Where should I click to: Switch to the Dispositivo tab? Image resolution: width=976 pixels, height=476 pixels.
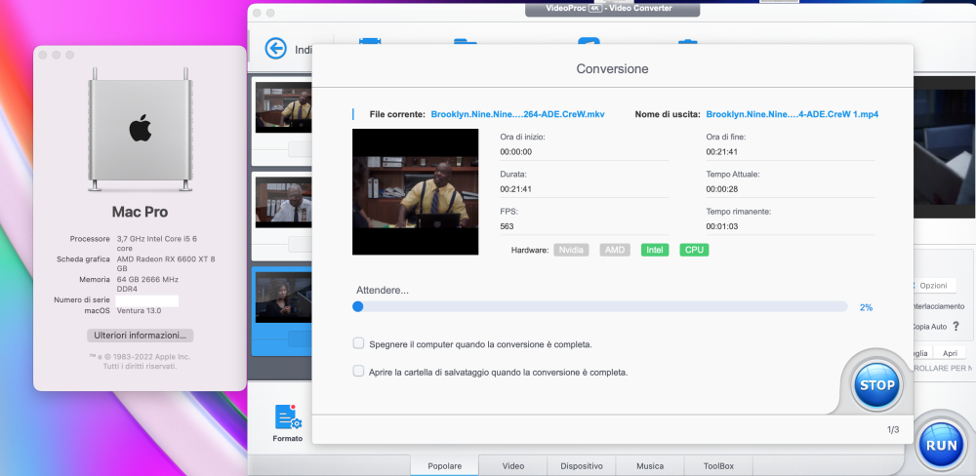pos(582,466)
